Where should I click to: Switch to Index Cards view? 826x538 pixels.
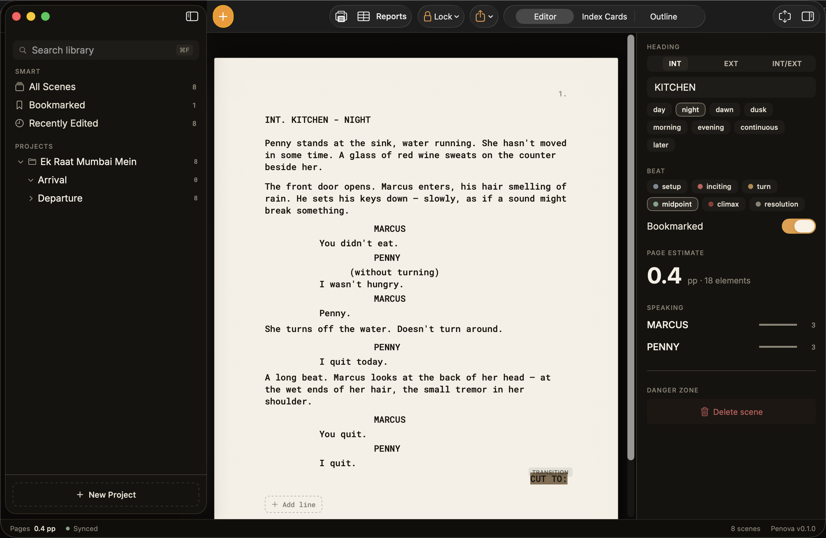click(604, 16)
